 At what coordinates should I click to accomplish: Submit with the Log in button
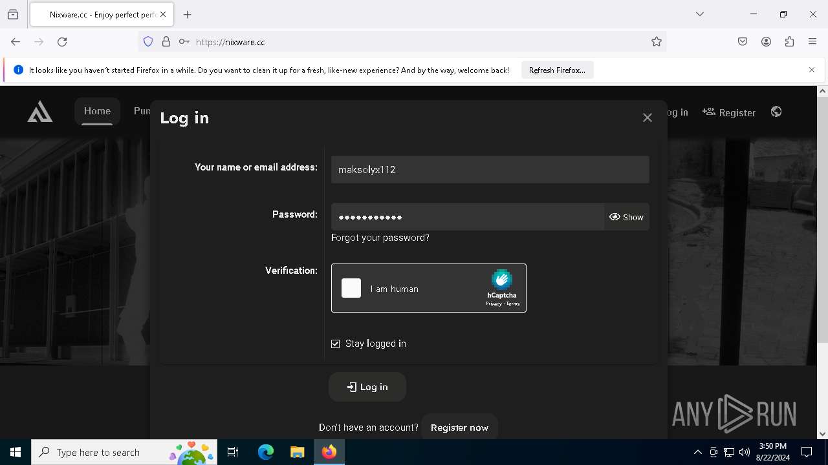[x=367, y=387]
